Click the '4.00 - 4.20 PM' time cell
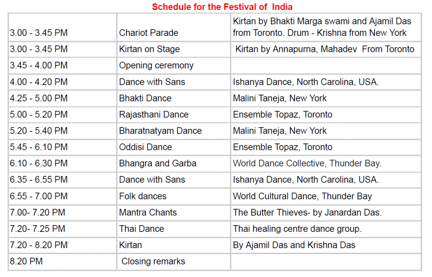432x277 pixels. (63, 82)
